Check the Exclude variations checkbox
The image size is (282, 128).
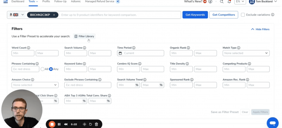(x=243, y=15)
